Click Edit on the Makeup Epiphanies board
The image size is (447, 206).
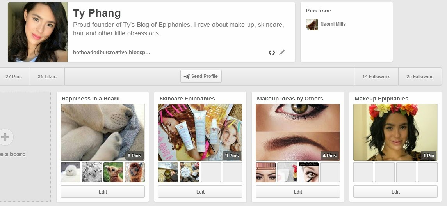395,192
